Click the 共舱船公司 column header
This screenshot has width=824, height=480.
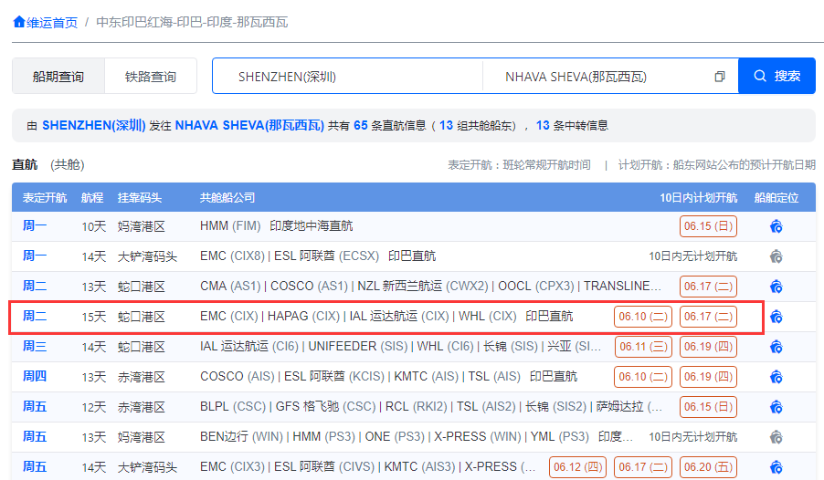[x=227, y=198]
